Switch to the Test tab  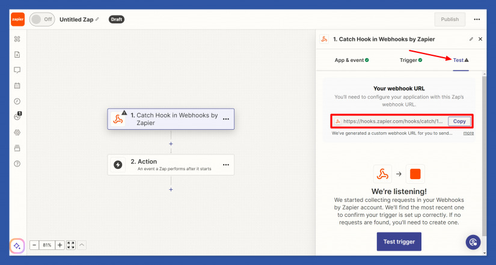tap(461, 60)
